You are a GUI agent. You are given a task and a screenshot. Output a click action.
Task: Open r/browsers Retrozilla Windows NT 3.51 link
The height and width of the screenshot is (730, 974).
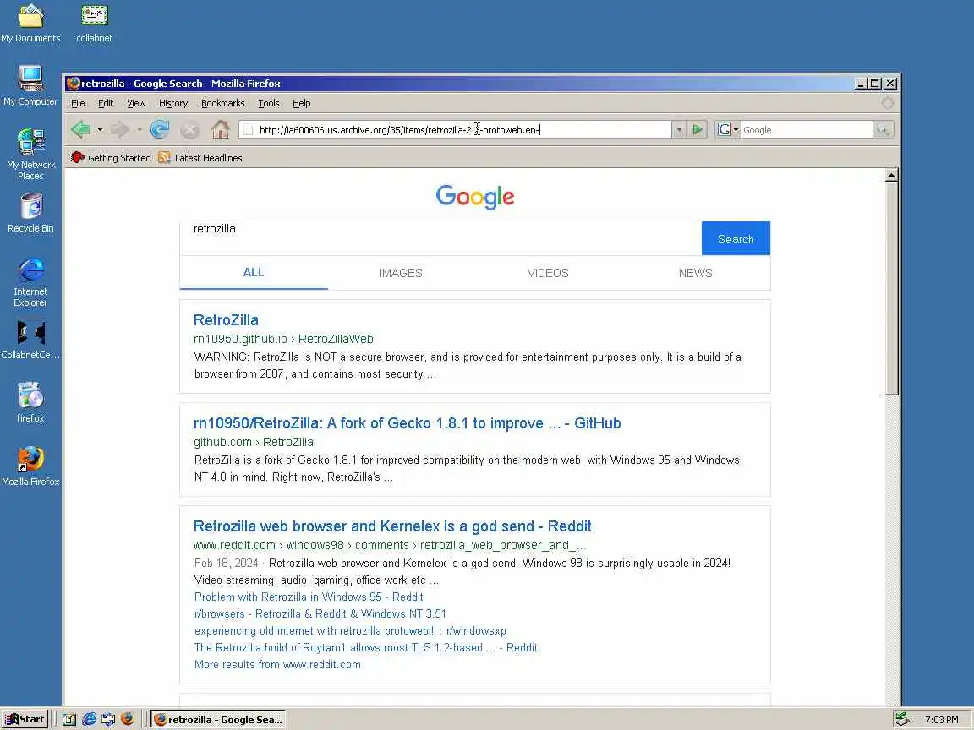coord(320,613)
